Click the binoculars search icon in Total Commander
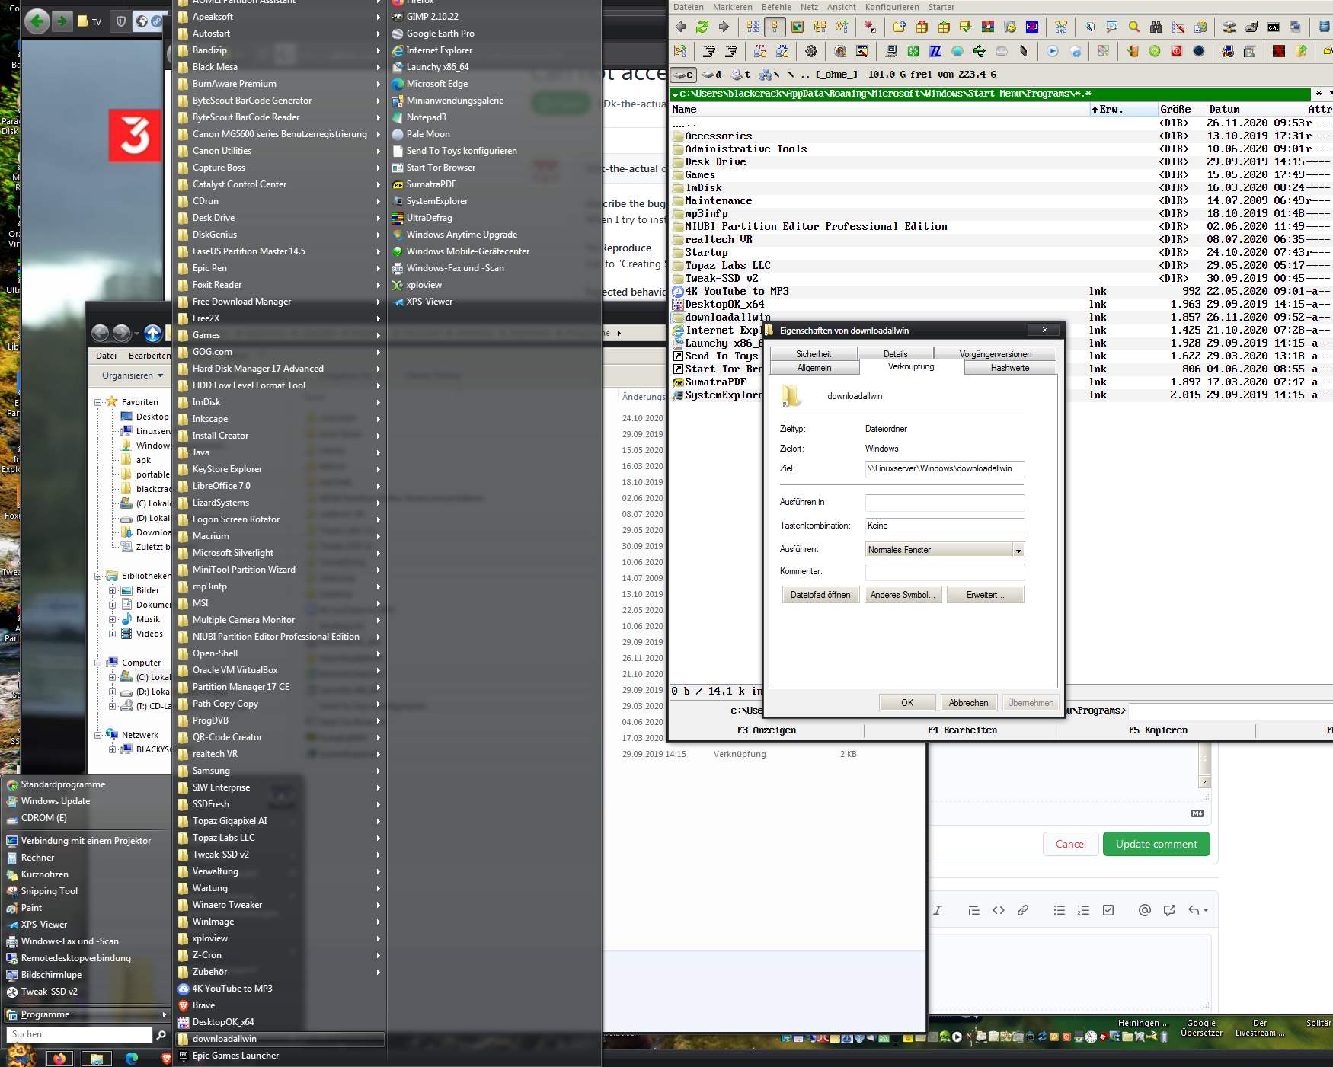Screen dimensions: 1333x1067 (x=1156, y=27)
